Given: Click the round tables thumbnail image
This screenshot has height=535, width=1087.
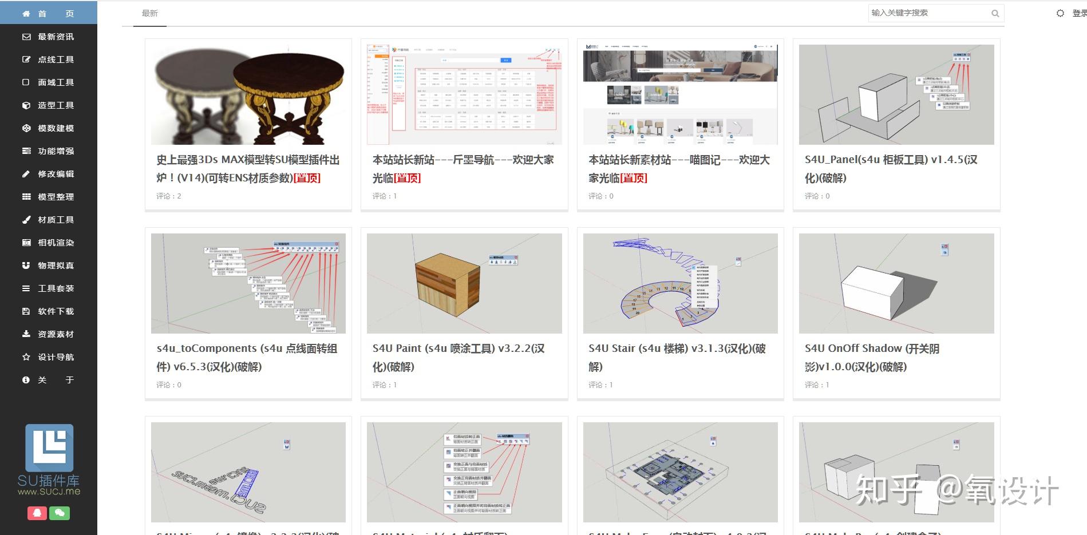Looking at the screenshot, I should coord(248,94).
